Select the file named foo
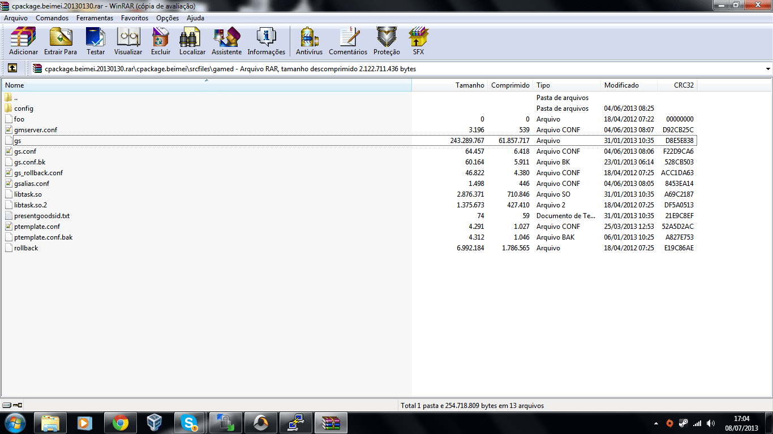 pos(19,119)
